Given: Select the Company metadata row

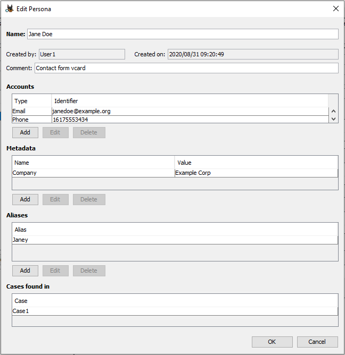Looking at the screenshot, I should (93, 173).
